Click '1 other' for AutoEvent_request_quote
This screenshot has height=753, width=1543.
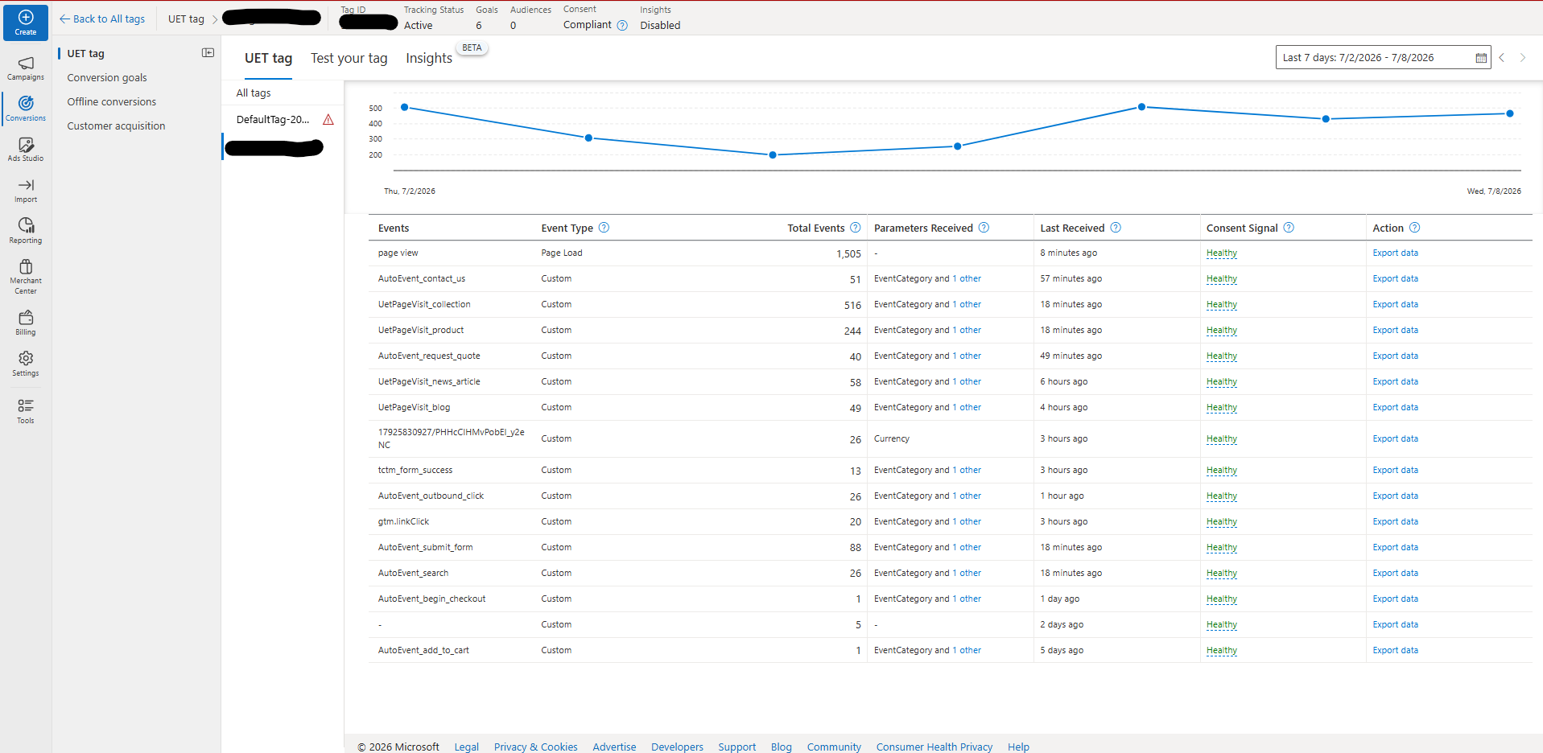coord(967,356)
